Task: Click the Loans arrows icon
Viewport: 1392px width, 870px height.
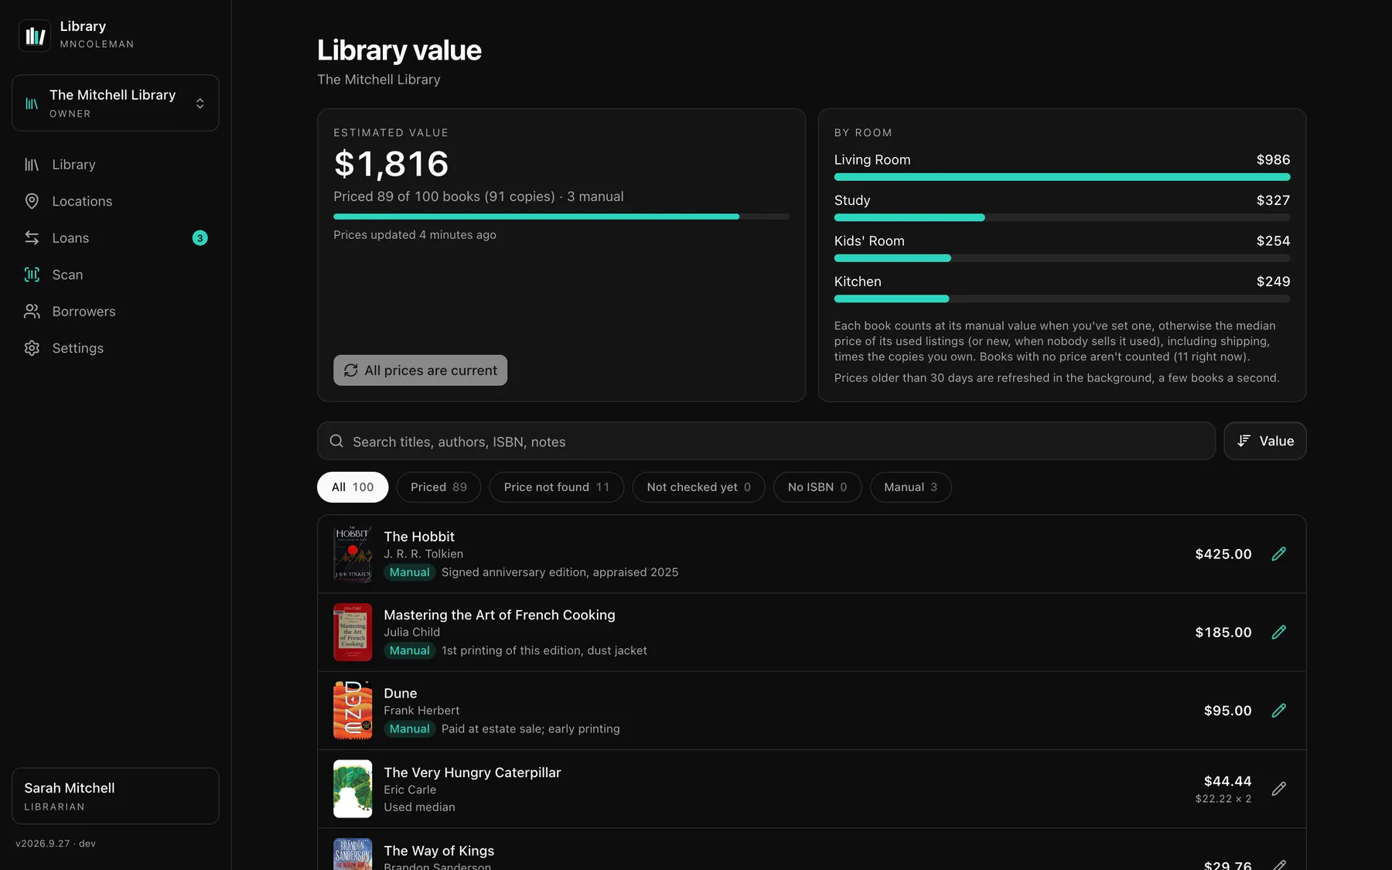Action: click(x=32, y=238)
